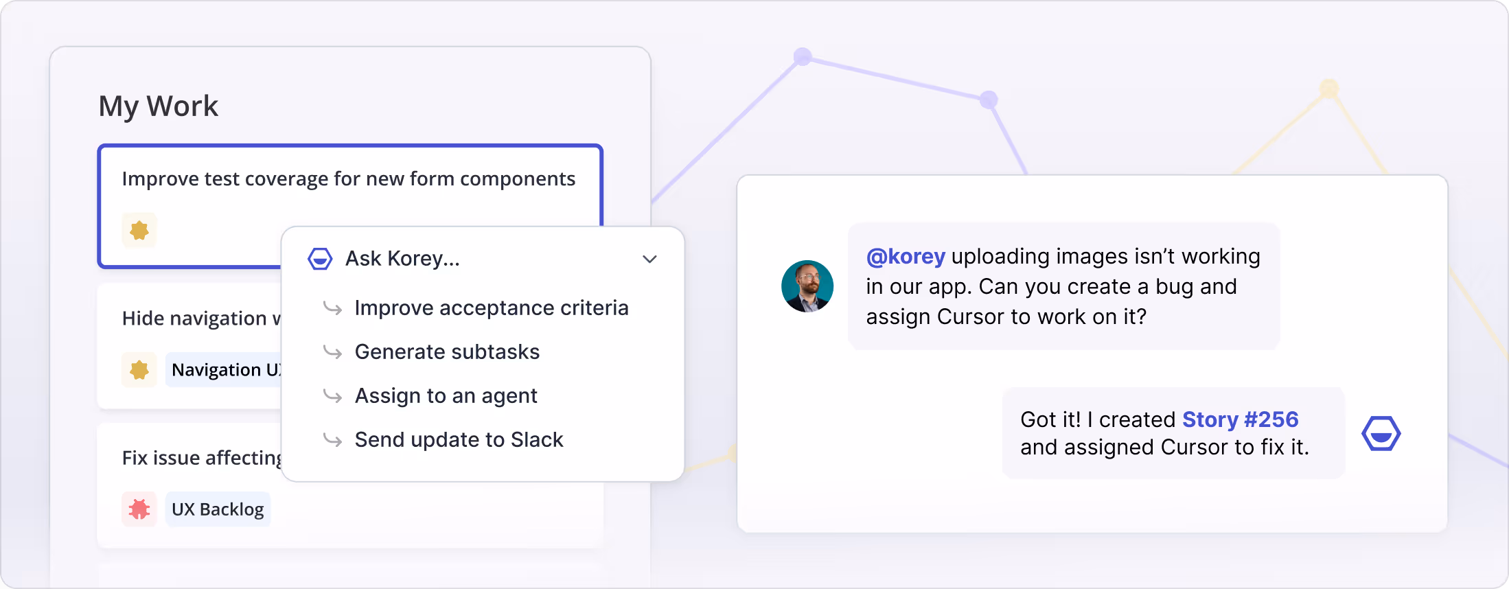Choose Generate subtasks from Korey menu
This screenshot has height=589, width=1509.
tap(447, 352)
